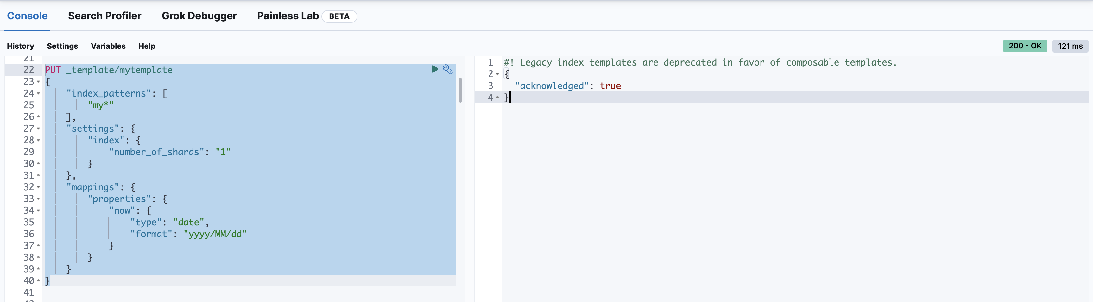The height and width of the screenshot is (302, 1093).
Task: Collapse the index_patterns fold on line 24
Action: click(x=38, y=93)
